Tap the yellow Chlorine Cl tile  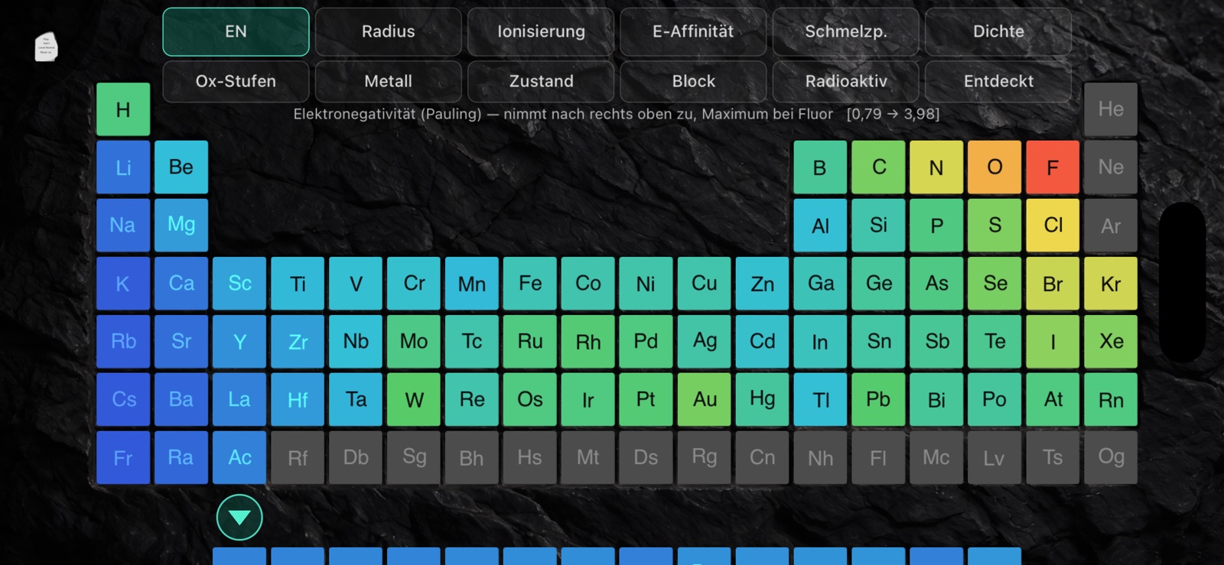tap(1053, 226)
